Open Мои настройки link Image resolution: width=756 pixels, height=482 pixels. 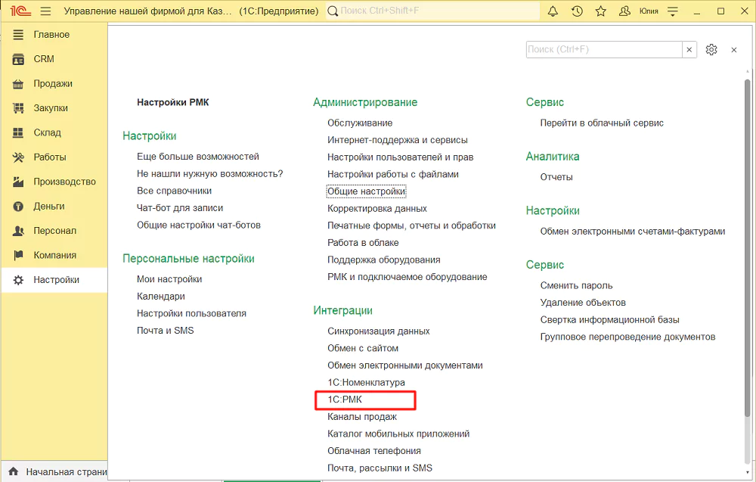point(169,279)
